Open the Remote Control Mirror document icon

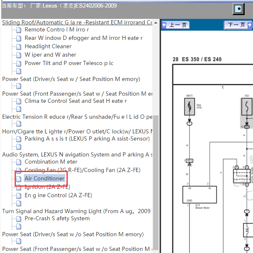pos(19,30)
